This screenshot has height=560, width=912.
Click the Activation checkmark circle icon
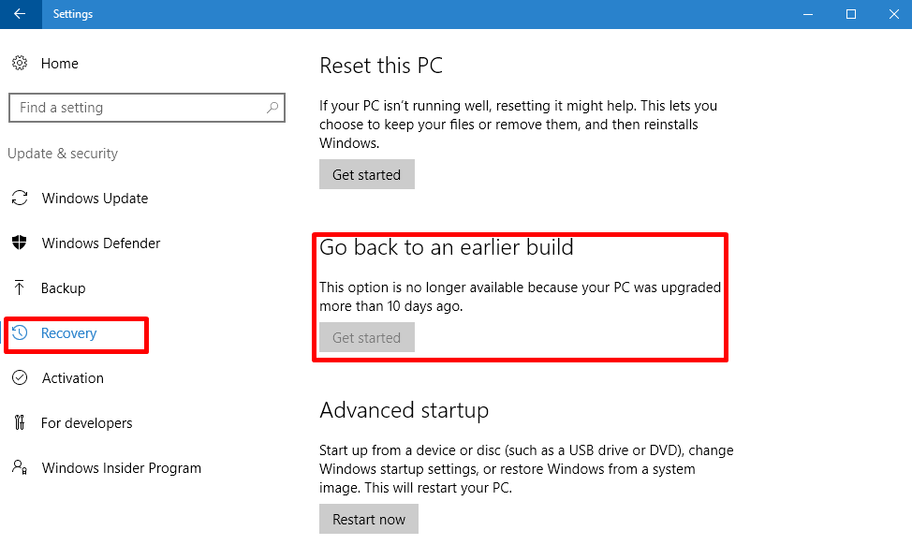pos(20,378)
